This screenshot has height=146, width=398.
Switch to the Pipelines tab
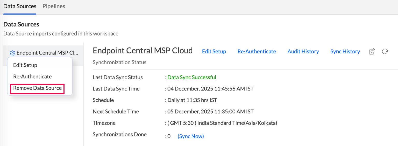tap(54, 6)
